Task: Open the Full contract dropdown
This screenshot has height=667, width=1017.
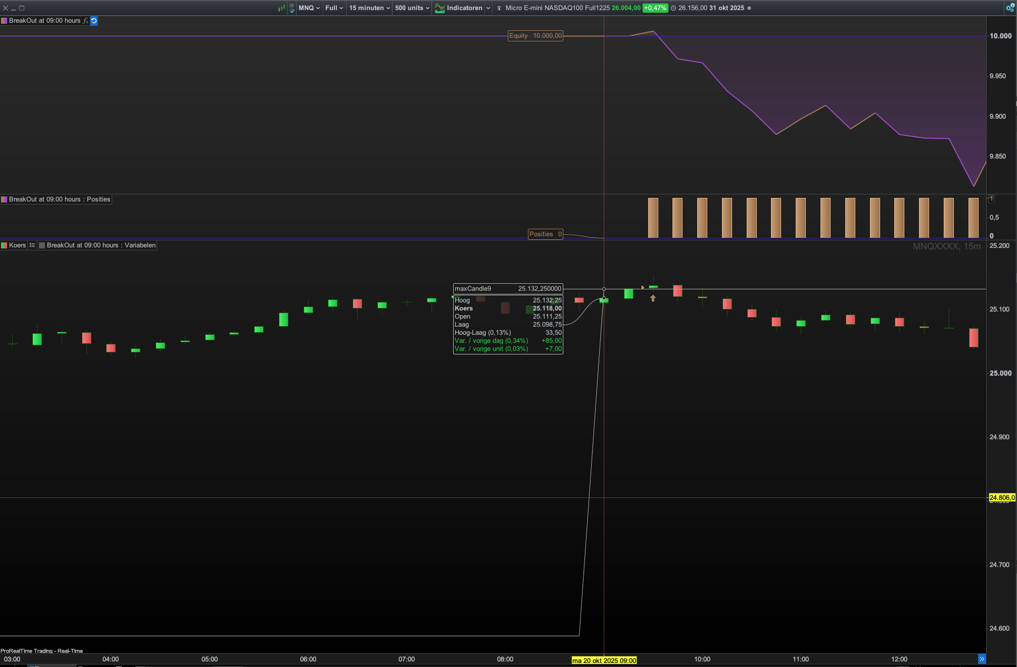Action: [x=334, y=8]
